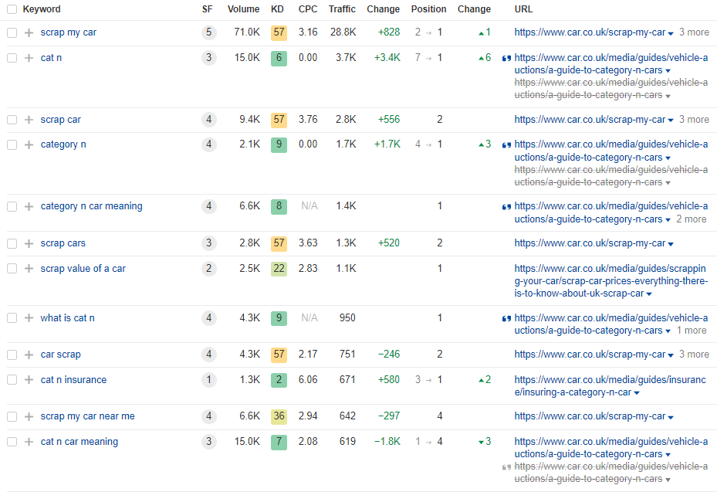717x492 pixels.
Task: Click the plus icon beside 'scrap value of a car'
Action: pos(29,269)
